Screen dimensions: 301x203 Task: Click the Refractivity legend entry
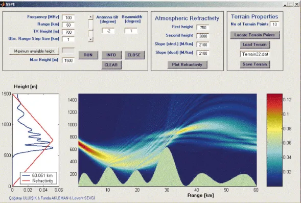click(38, 181)
